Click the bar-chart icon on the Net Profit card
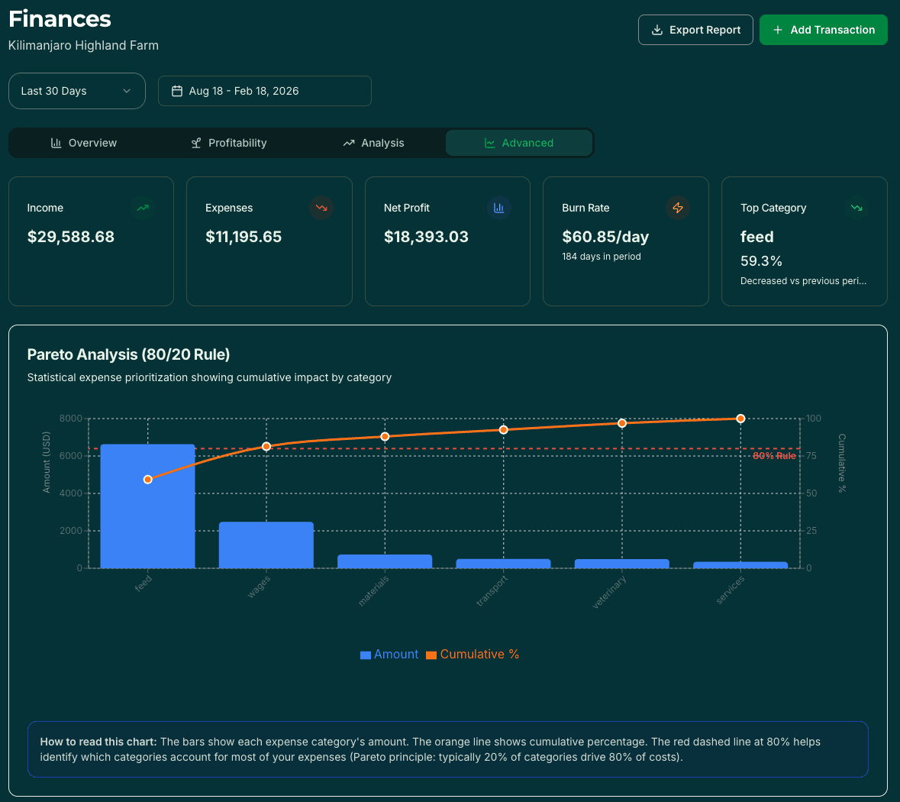900x802 pixels. tap(498, 207)
